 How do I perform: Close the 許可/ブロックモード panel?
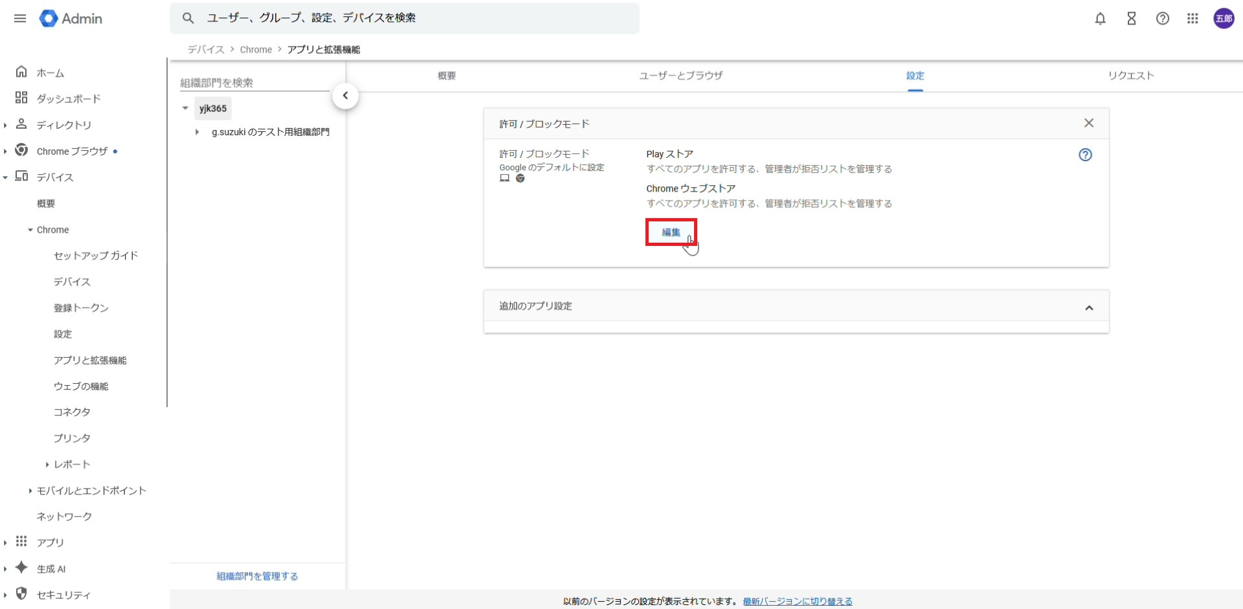(x=1088, y=123)
